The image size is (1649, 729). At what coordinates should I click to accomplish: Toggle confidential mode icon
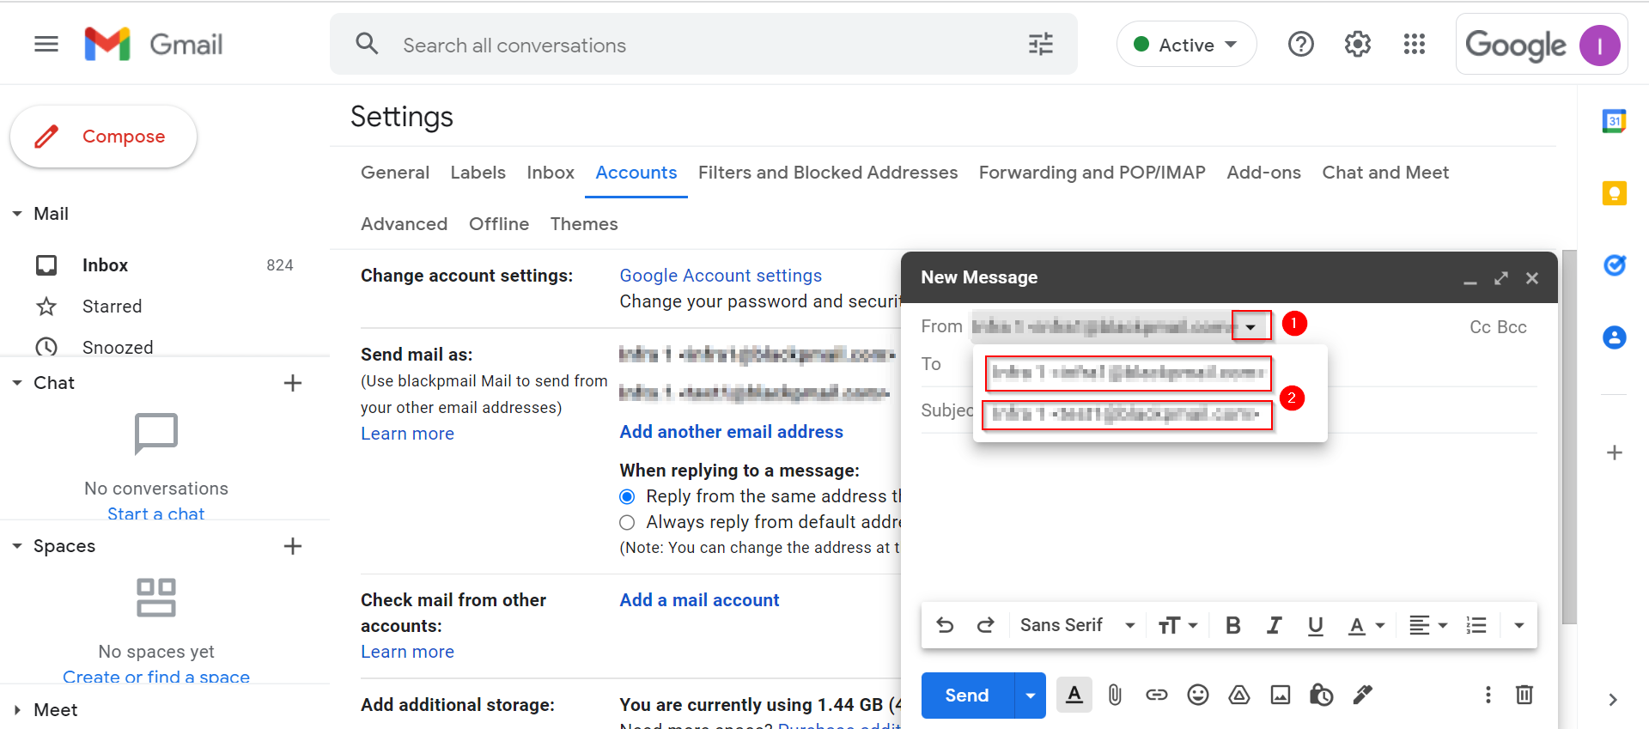pyautogui.click(x=1321, y=695)
